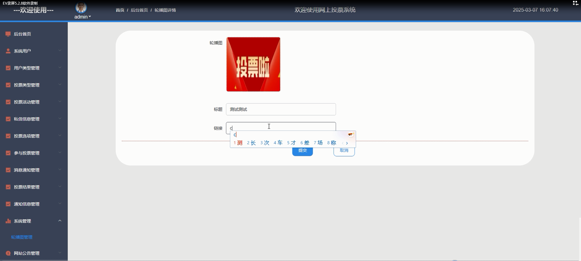This screenshot has width=581, height=261.
Task: Choose IME candidate 4 车
Action: coord(278,143)
